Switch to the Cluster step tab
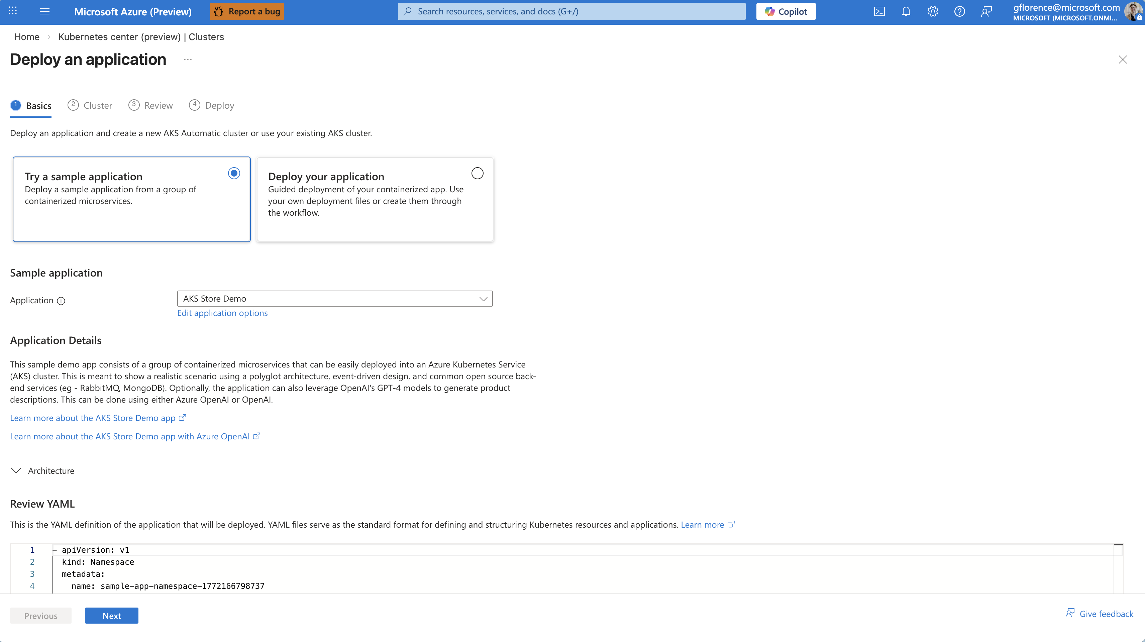1145x642 pixels. [90, 105]
